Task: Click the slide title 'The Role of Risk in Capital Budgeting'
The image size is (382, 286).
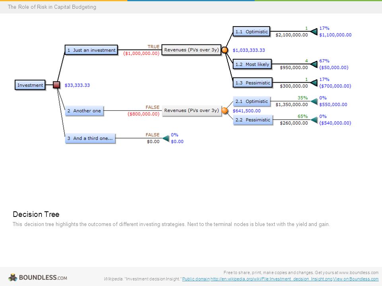Action: tap(52, 7)
